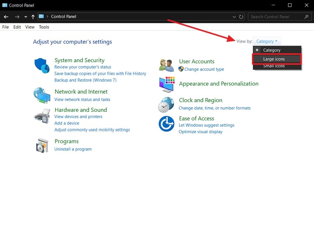Open Ease of Access heading link

(197, 118)
